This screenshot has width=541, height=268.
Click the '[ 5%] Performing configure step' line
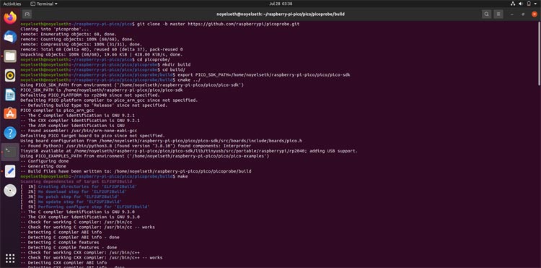tap(85, 207)
